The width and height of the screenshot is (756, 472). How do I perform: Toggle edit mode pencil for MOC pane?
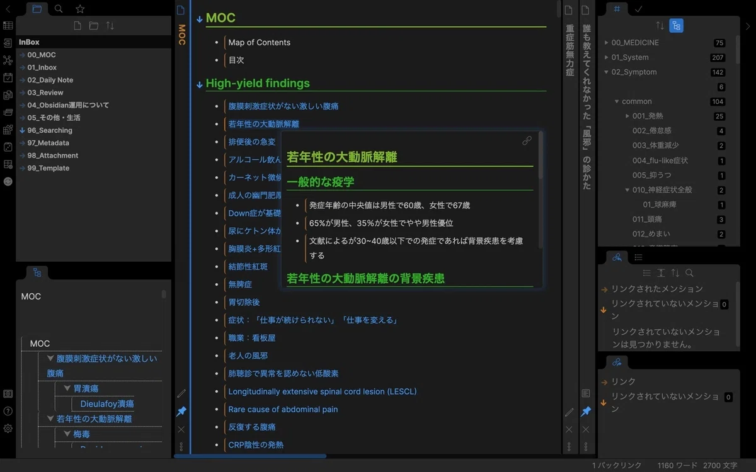[x=181, y=393]
